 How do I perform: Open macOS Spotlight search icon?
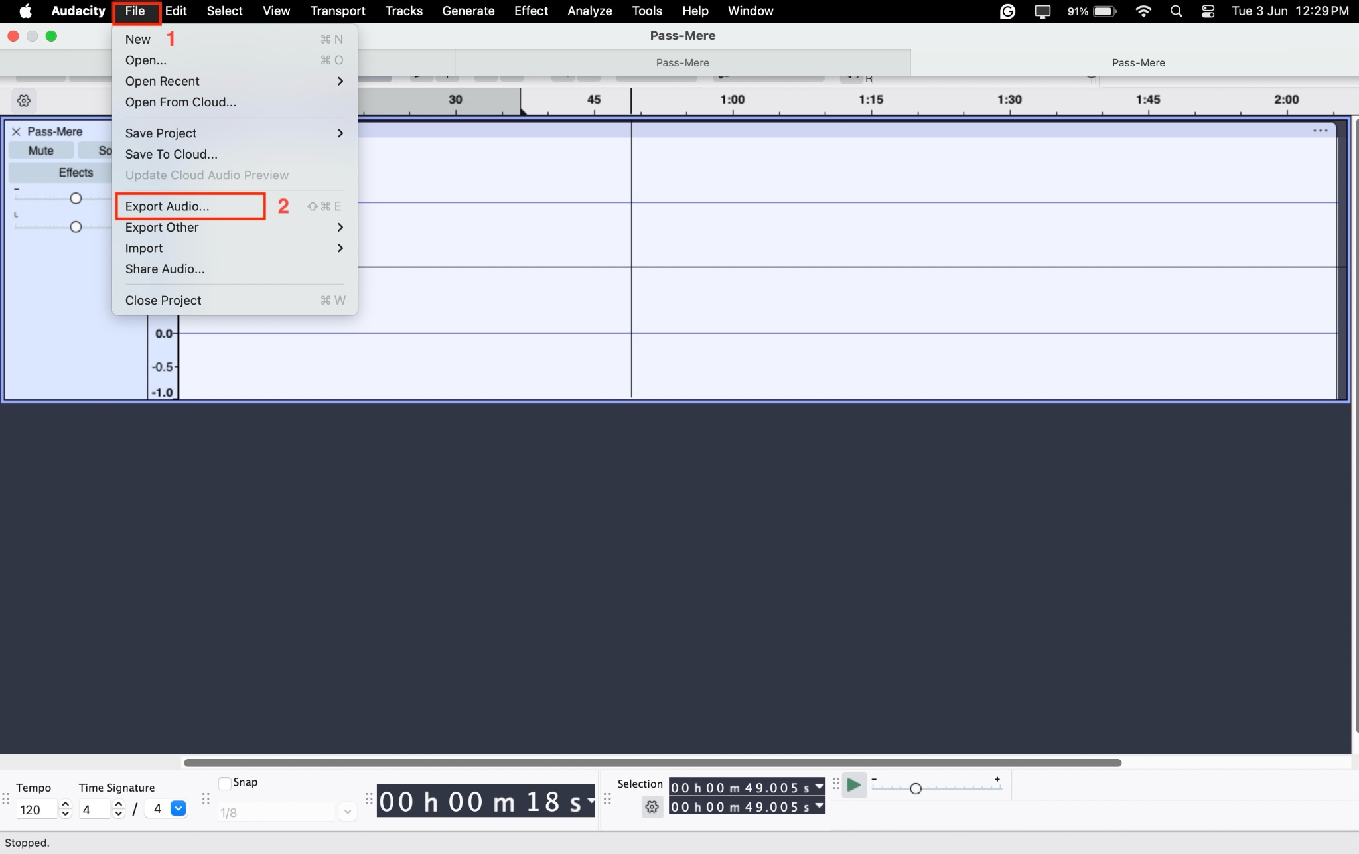[1176, 11]
